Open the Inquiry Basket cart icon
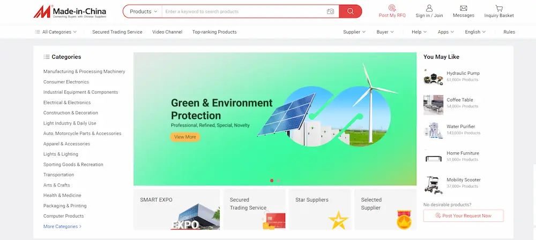Screen dimensions: 536x240 (x=499, y=8)
